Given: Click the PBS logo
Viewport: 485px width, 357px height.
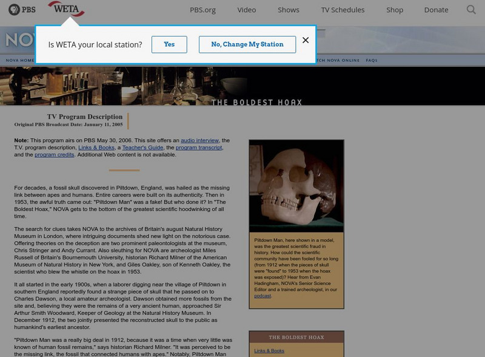Looking at the screenshot, I should [x=22, y=10].
